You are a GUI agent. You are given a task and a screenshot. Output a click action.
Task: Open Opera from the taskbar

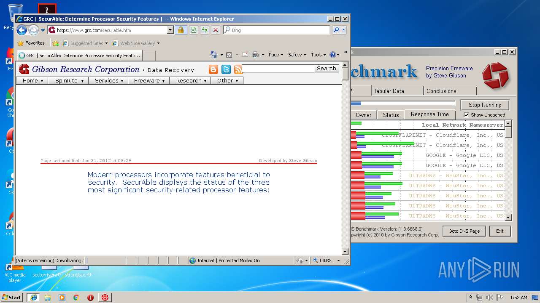(90, 297)
